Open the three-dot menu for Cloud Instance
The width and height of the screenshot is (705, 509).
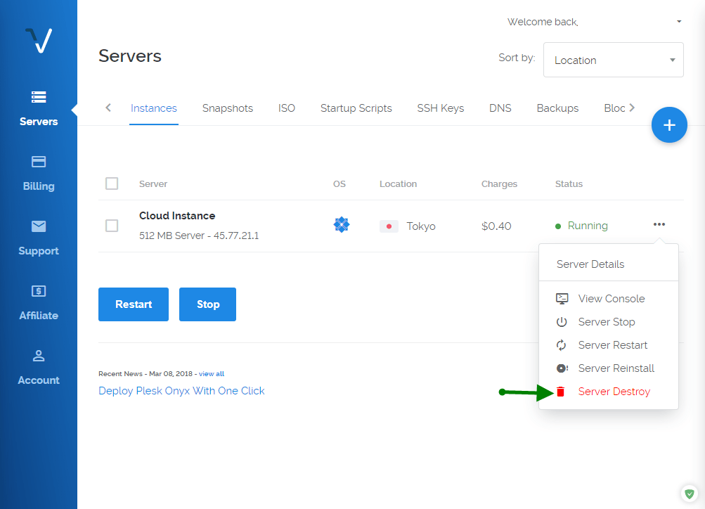pyautogui.click(x=659, y=224)
